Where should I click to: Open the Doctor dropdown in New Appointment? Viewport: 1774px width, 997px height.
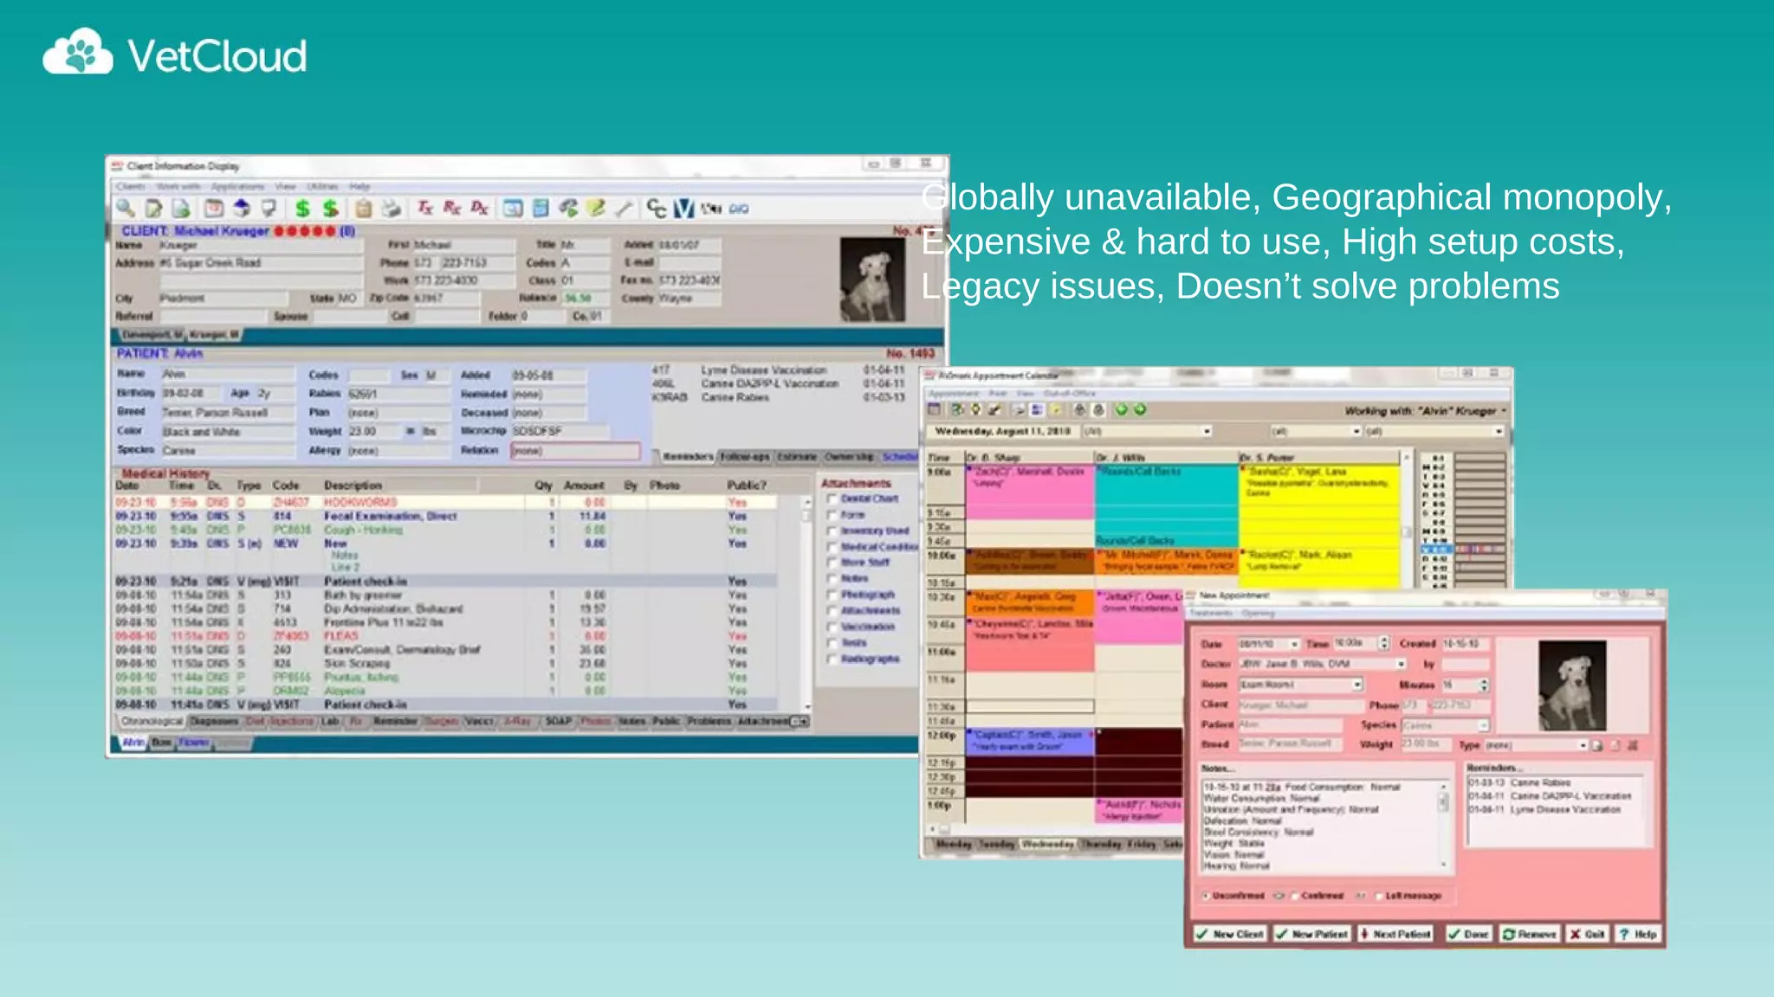(1400, 664)
